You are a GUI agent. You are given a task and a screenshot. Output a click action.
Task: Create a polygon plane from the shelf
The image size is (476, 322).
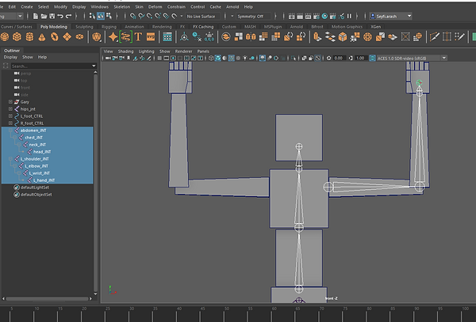(67, 37)
